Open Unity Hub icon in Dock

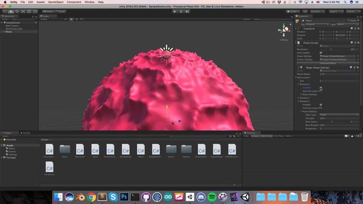click(x=190, y=197)
